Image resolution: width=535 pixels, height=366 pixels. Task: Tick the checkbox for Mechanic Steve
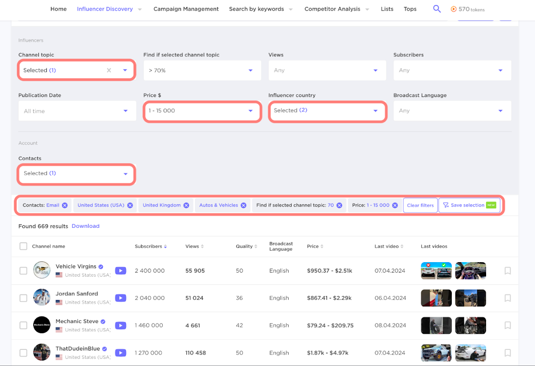pos(23,325)
